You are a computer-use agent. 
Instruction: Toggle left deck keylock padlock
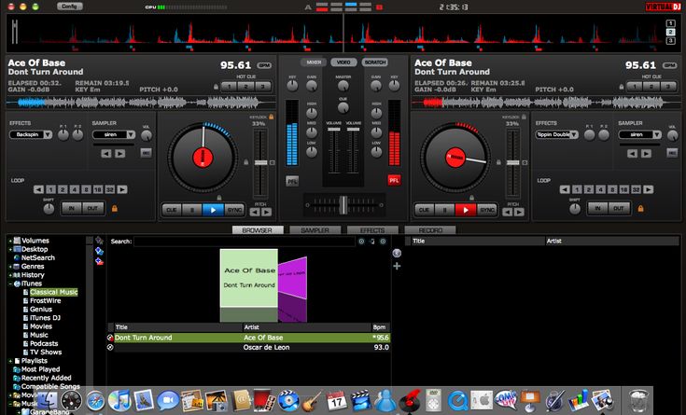point(272,117)
